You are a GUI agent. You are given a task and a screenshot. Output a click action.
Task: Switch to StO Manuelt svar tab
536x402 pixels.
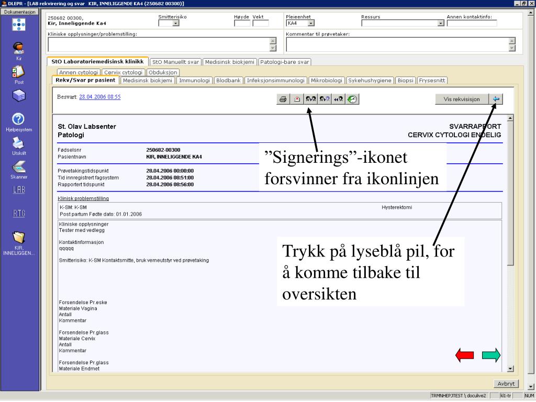pos(175,62)
